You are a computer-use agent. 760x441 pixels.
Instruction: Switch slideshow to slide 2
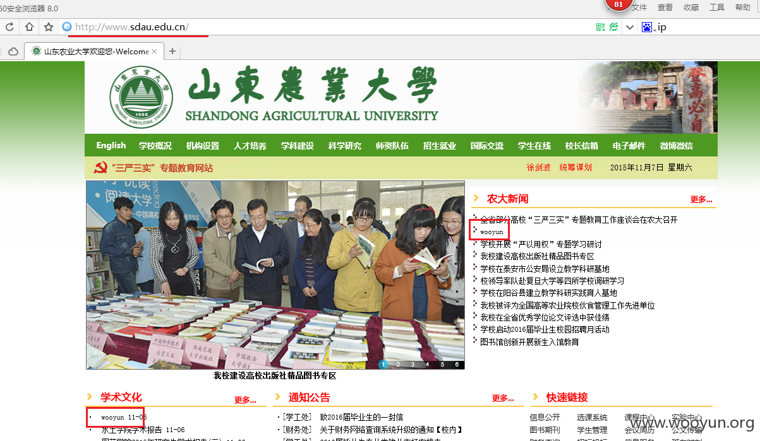(x=398, y=364)
